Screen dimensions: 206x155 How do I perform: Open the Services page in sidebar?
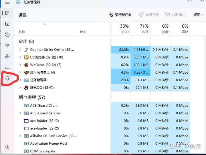pyautogui.click(x=7, y=78)
